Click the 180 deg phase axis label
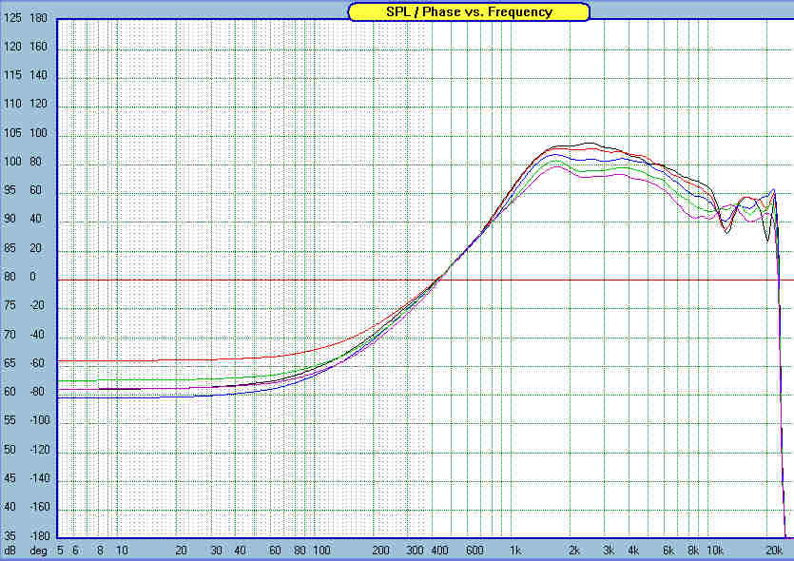This screenshot has width=794, height=561. coord(38,18)
